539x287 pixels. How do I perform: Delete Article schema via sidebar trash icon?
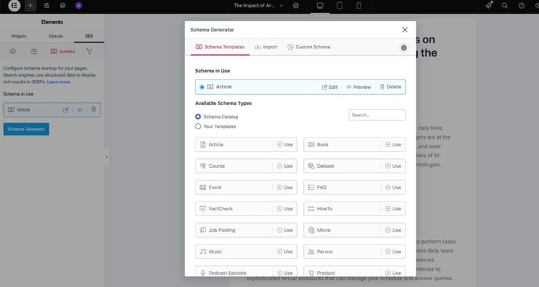tap(94, 110)
